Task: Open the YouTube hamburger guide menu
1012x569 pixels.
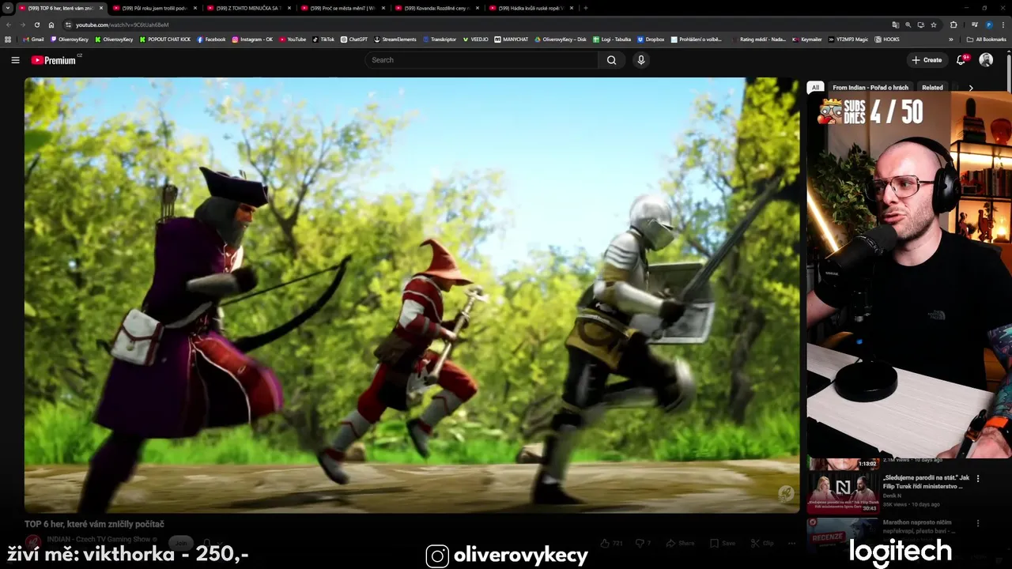Action: (x=15, y=60)
